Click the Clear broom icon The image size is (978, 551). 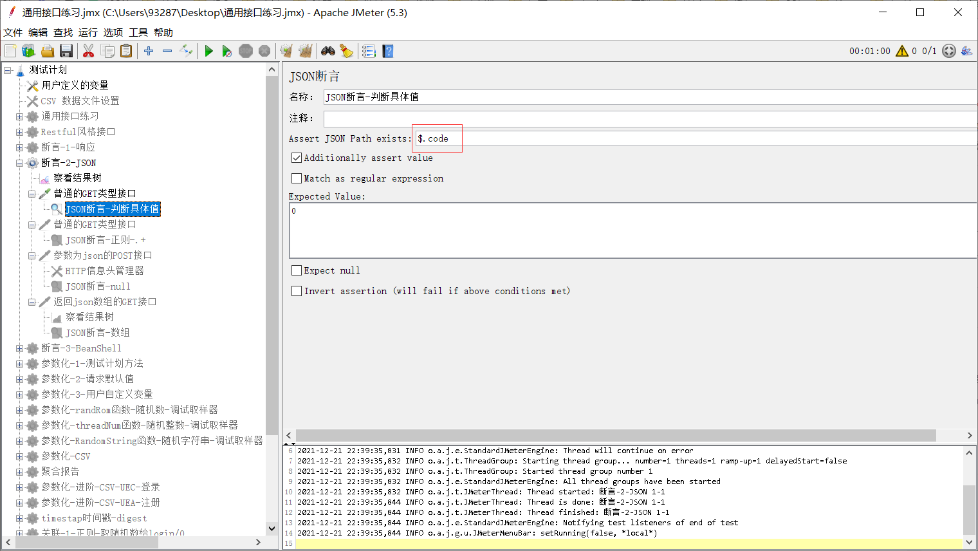pyautogui.click(x=286, y=51)
